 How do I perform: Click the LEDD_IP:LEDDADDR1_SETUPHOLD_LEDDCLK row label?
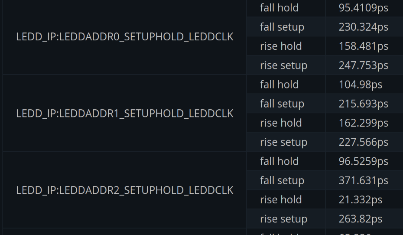[x=125, y=114]
